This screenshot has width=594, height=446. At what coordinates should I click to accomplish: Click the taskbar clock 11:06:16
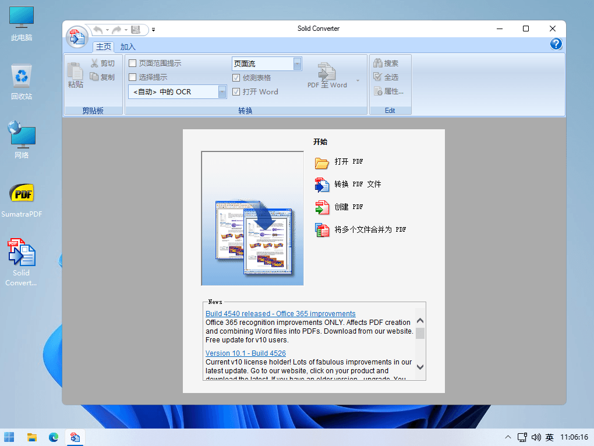click(574, 437)
